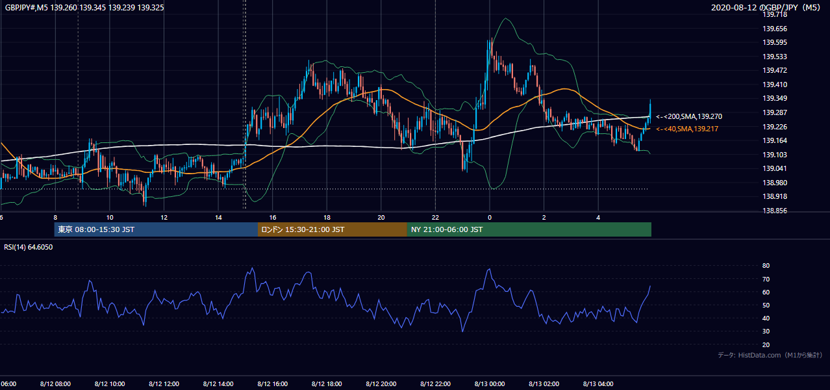Click price axis label 139.287
The height and width of the screenshot is (390, 830).
775,112
